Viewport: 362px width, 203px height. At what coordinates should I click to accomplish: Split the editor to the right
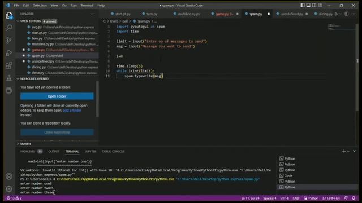coord(347,14)
